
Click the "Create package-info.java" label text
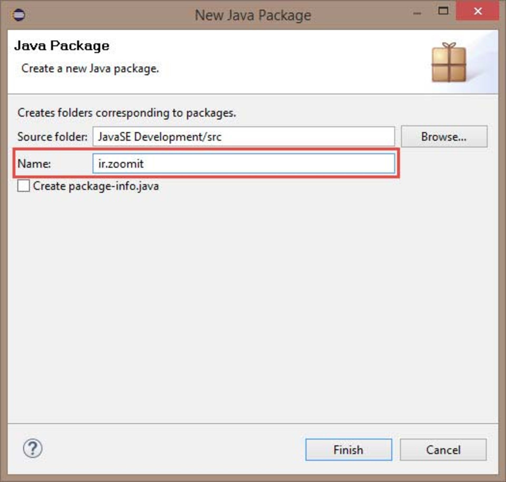[x=96, y=186]
